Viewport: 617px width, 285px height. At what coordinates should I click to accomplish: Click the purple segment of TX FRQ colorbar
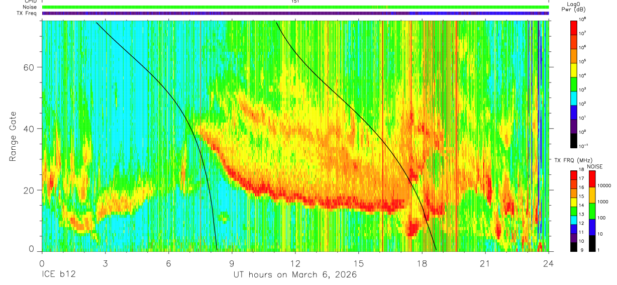pyautogui.click(x=574, y=238)
